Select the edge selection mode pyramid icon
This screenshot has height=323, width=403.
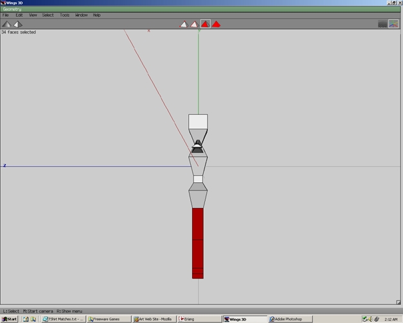pos(194,24)
